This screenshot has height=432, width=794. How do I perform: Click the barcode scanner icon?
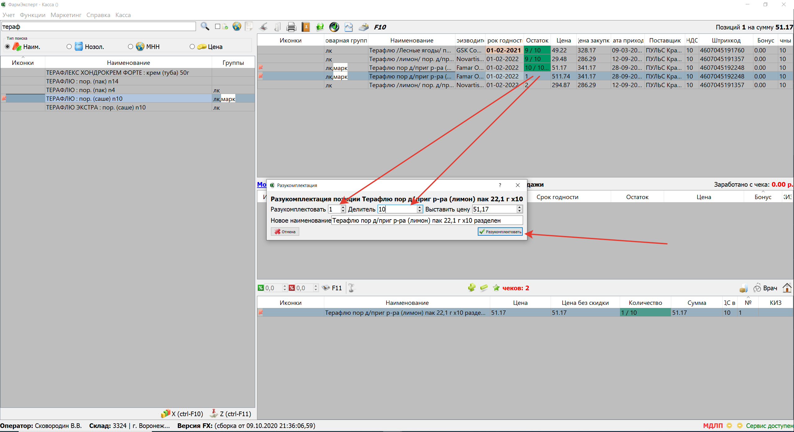[x=264, y=27]
